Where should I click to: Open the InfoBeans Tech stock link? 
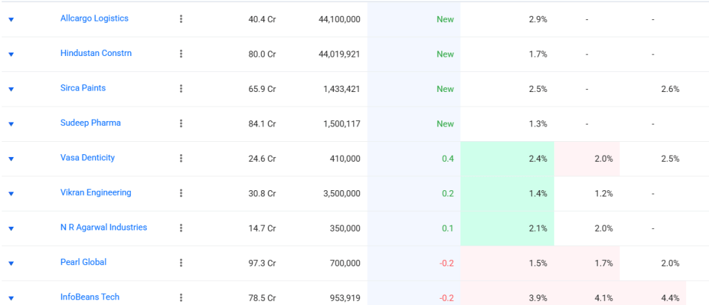(89, 297)
